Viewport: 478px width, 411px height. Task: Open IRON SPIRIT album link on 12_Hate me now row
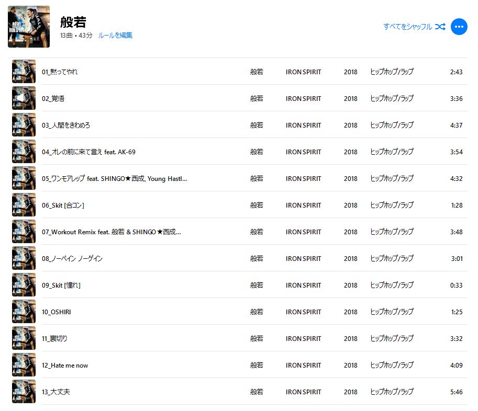click(303, 366)
